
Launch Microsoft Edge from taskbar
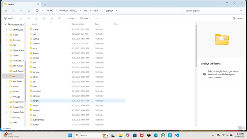coord(156,135)
